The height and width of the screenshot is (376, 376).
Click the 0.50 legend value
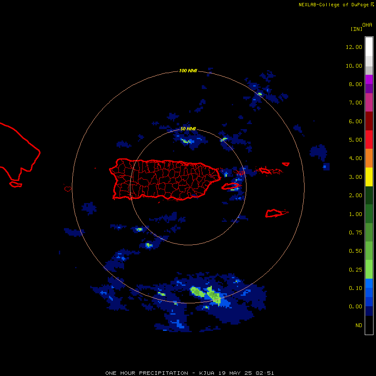click(x=356, y=251)
